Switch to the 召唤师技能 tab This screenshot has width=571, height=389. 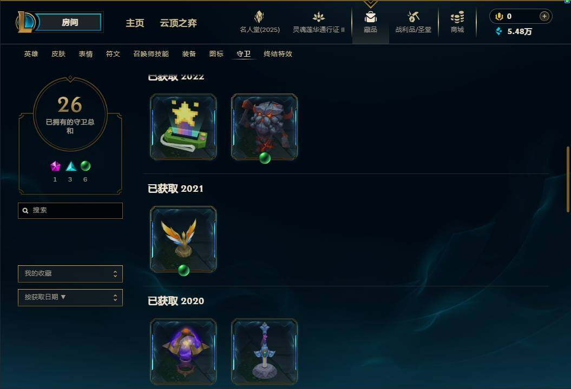[x=151, y=54]
